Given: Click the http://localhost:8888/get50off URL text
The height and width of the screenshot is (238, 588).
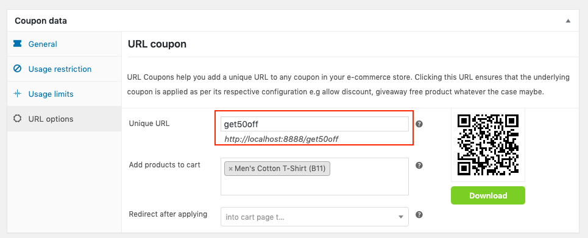Looking at the screenshot, I should coord(282,139).
